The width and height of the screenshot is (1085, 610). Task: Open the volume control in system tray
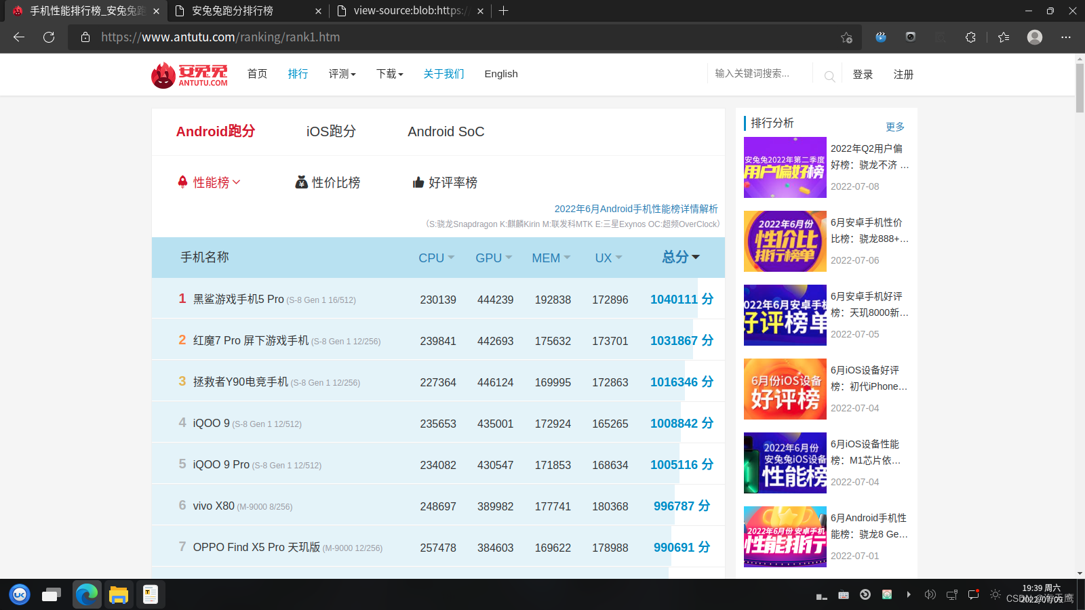click(x=930, y=594)
